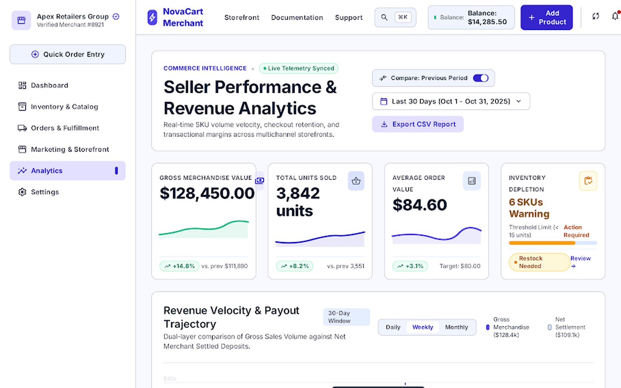Image resolution: width=621 pixels, height=388 pixels.
Task: Click the Live Telemetry Synced badge
Action: pos(298,68)
